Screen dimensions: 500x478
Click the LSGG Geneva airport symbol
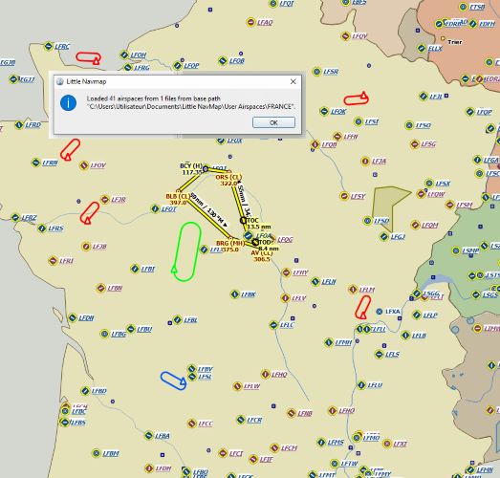[417, 293]
